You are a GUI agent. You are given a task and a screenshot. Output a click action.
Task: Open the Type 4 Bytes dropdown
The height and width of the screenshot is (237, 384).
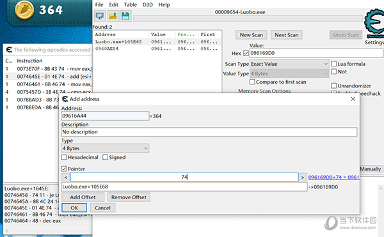pyautogui.click(x=105, y=148)
